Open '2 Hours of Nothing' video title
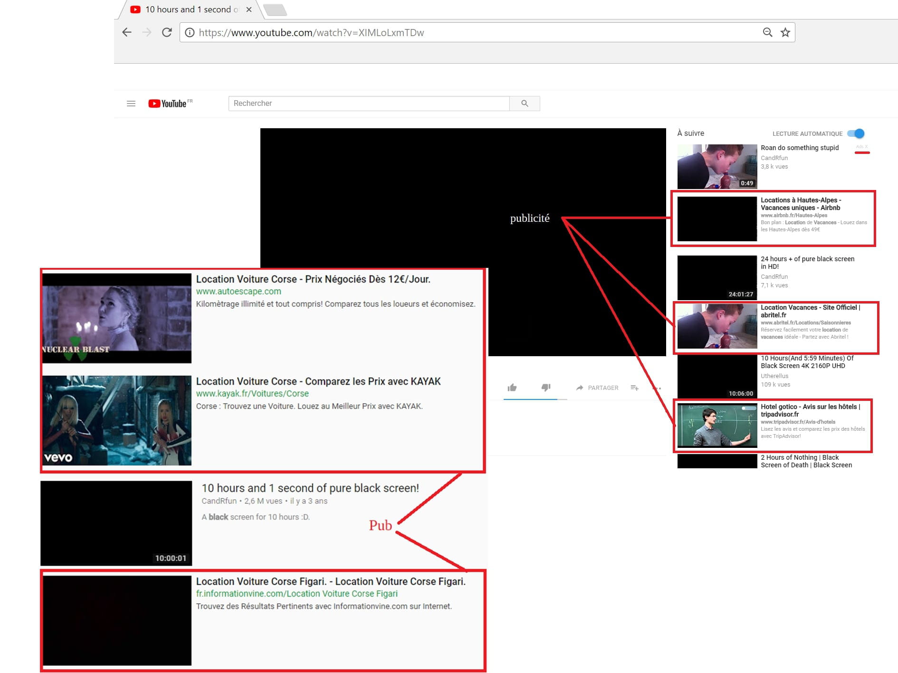Screen dimensions: 898x673 [806, 461]
